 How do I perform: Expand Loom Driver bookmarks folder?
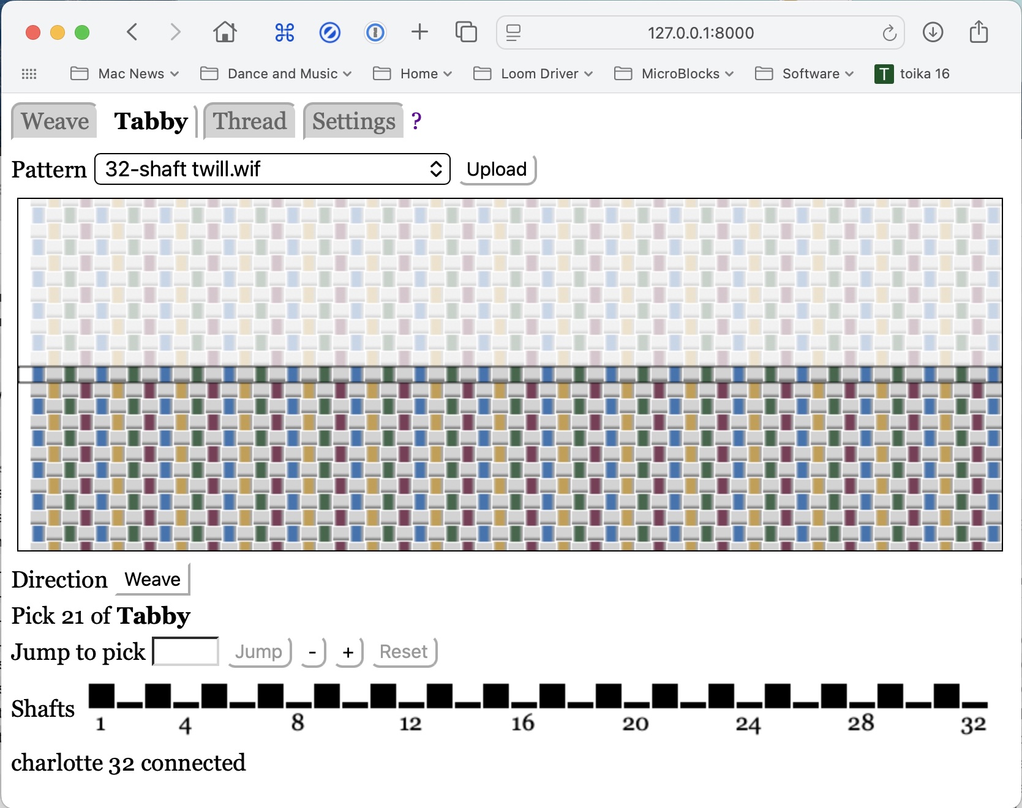coord(533,74)
